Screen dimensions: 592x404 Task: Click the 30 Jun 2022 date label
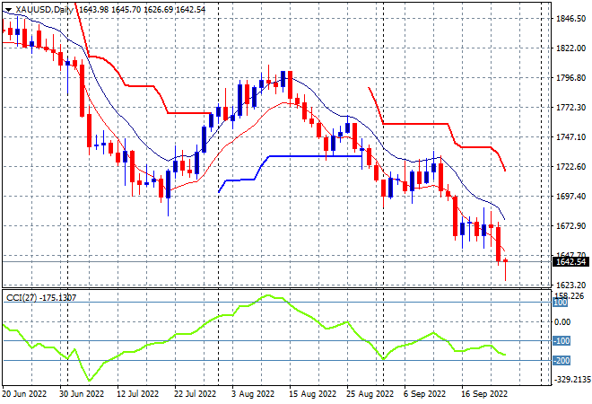(x=82, y=394)
